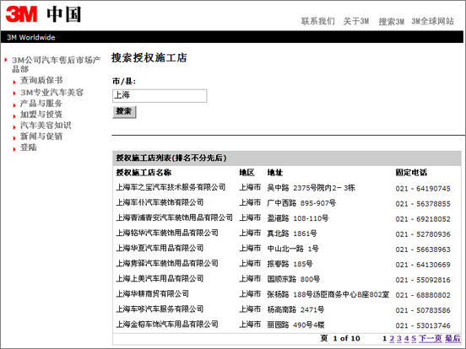Open the 关于3M link

[x=356, y=21]
